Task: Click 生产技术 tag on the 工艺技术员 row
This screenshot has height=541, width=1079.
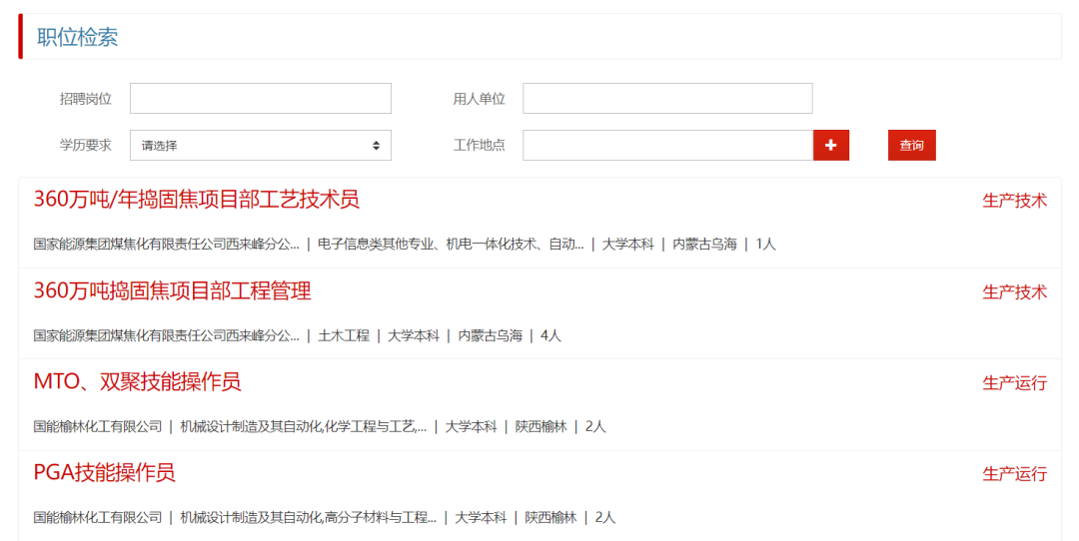Action: [1014, 201]
